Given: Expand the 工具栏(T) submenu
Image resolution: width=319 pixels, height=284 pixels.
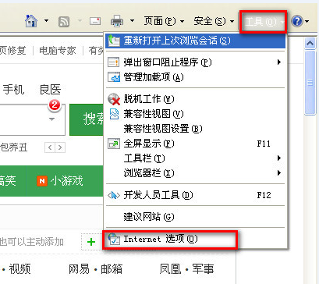Looking at the screenshot, I should click(x=196, y=158).
